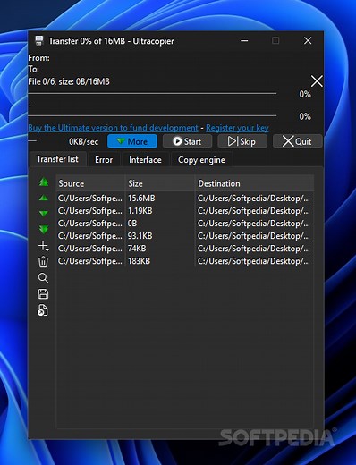The height and width of the screenshot is (465, 356).
Task: Cancel current file with large X icon
Action: click(x=317, y=81)
